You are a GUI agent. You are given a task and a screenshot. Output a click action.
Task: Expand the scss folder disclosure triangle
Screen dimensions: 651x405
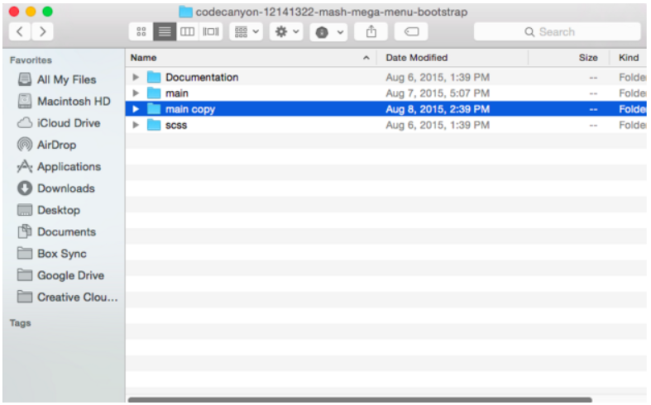pyautogui.click(x=136, y=125)
